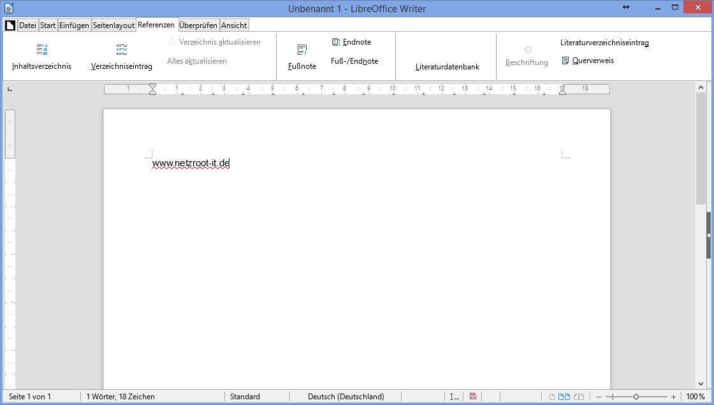The image size is (714, 405).
Task: Click the Verzeichniseintrag label
Action: click(122, 66)
